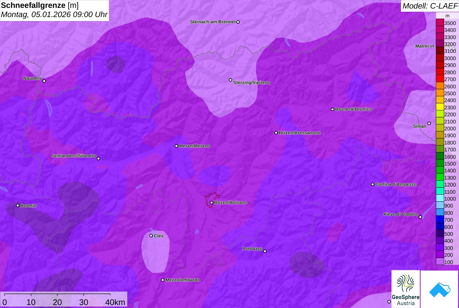Click the GeoSphere Austria logo
The width and height of the screenshot is (459, 308).
[x=406, y=289]
